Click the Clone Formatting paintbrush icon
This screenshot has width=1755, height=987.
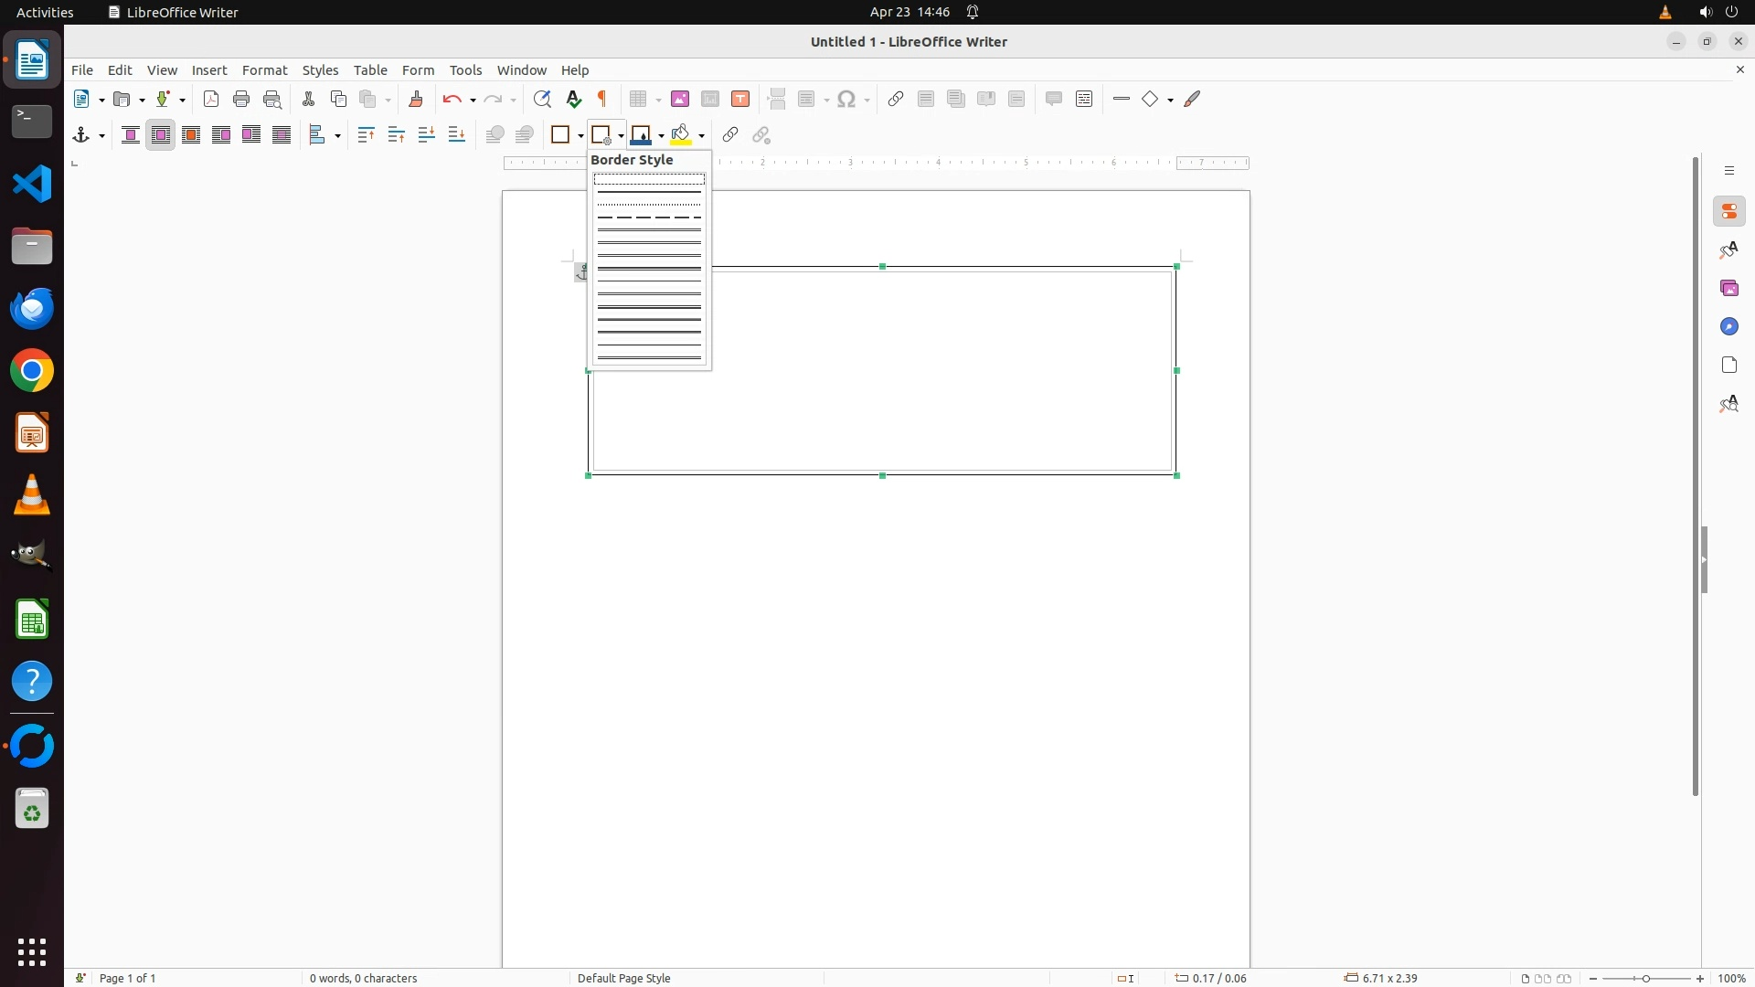[416, 99]
